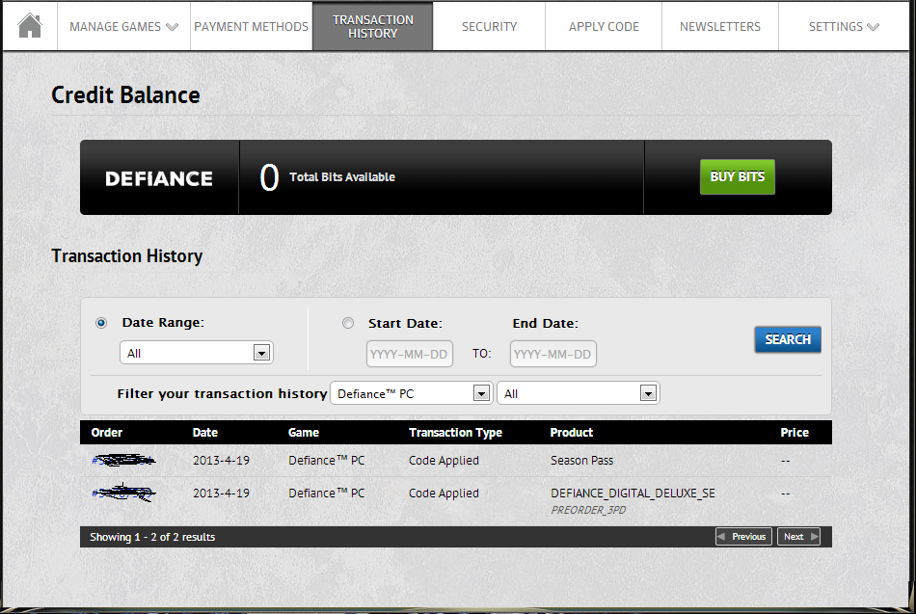Switch to the Security tab
The height and width of the screenshot is (614, 916).
click(x=489, y=26)
